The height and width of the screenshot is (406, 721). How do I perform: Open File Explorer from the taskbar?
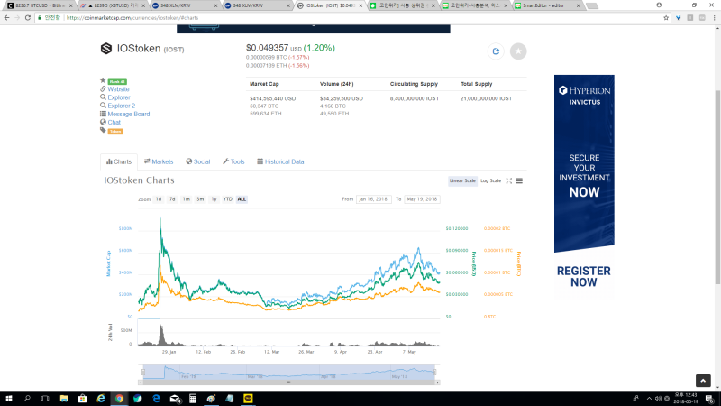(64, 399)
